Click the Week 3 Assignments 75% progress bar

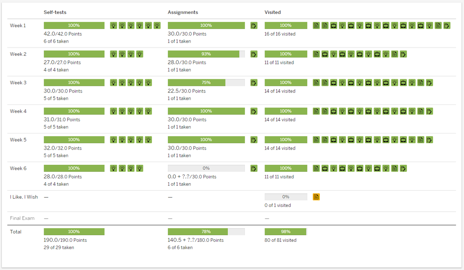[x=206, y=83]
